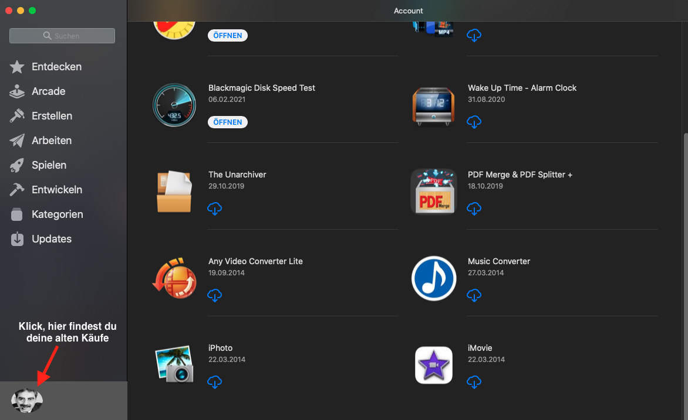Click the date 31.08.2020

point(486,100)
